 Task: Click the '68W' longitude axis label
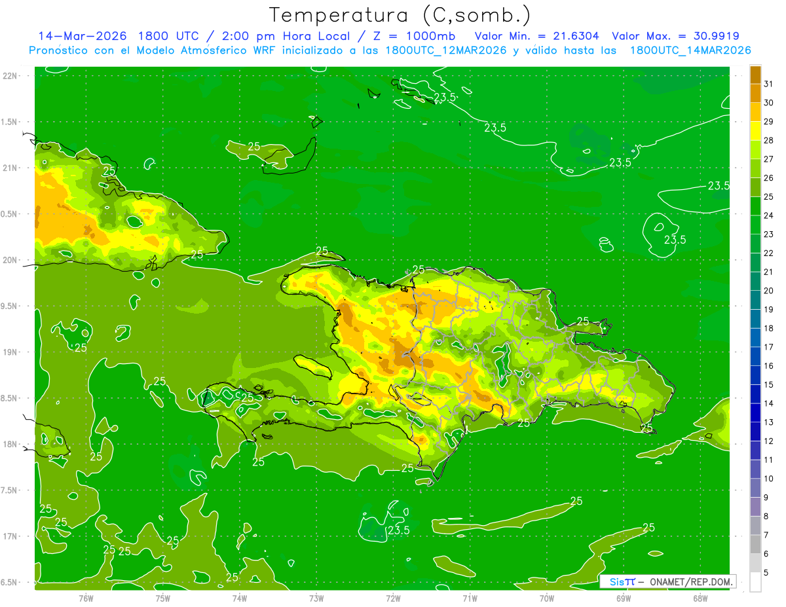click(x=700, y=598)
